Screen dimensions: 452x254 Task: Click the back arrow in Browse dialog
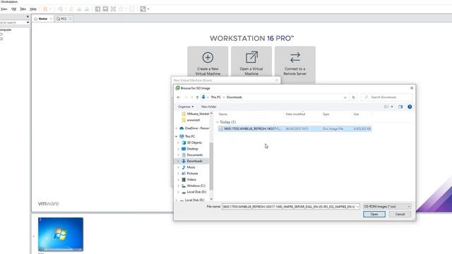[179, 97]
